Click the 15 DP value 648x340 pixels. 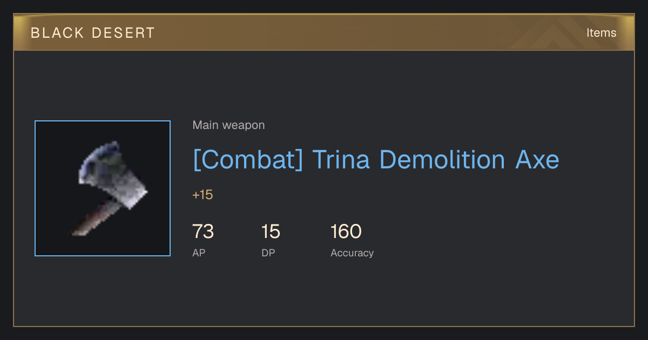pos(271,232)
